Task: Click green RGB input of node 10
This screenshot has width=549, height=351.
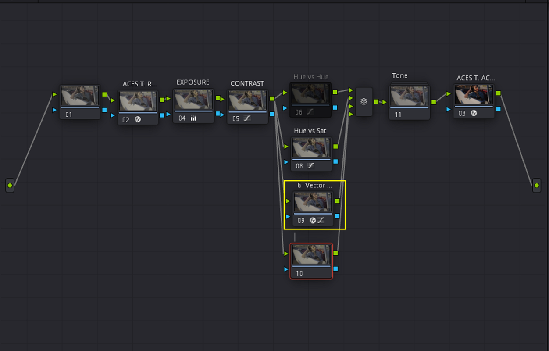Action: point(286,254)
